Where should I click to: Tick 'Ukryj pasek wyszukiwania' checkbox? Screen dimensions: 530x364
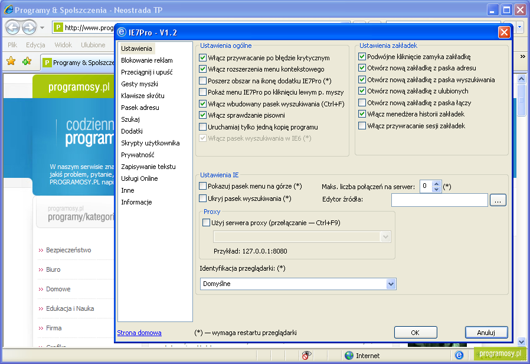203,198
